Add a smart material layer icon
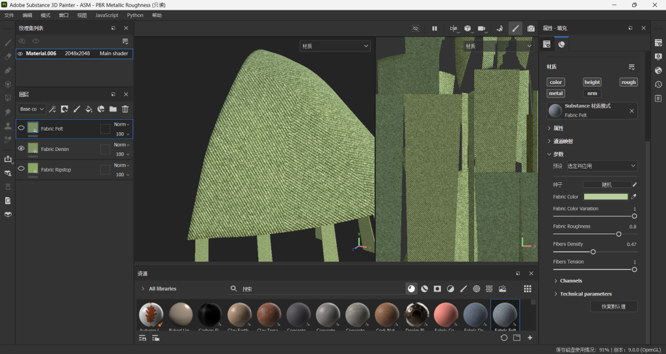The height and width of the screenshot is (354, 666). coord(101,109)
